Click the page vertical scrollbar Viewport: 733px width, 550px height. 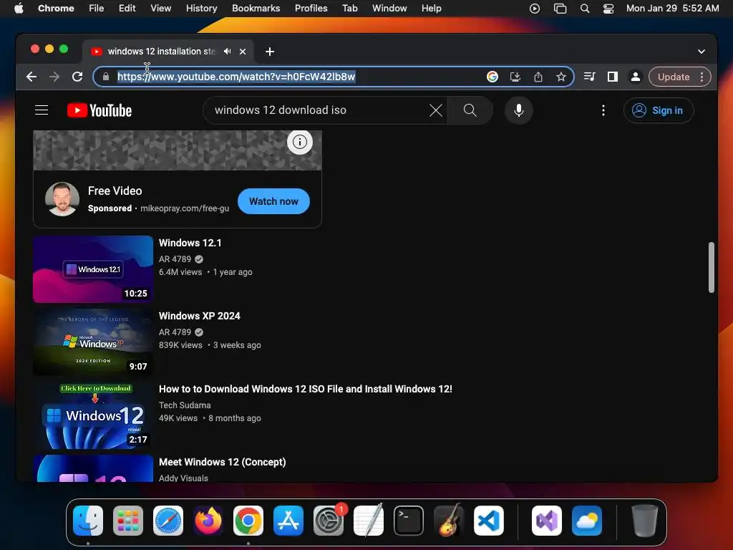coord(711,267)
